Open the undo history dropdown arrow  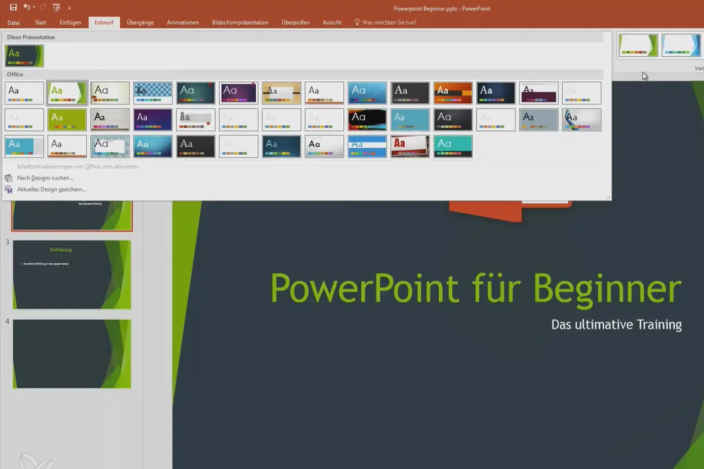34,8
